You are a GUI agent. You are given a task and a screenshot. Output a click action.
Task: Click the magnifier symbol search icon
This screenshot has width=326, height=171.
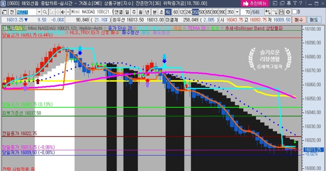45,12
